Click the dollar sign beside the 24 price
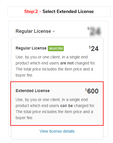The image size is (113, 143). click(x=90, y=47)
